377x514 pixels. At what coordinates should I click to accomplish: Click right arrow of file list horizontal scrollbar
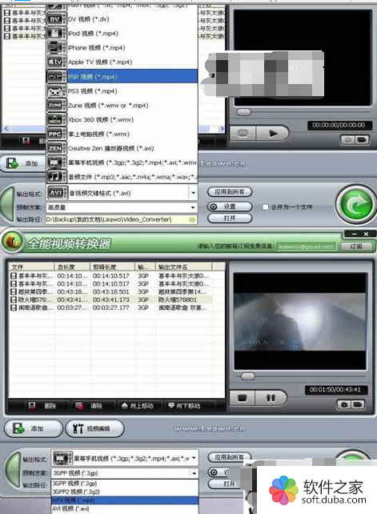(222, 128)
